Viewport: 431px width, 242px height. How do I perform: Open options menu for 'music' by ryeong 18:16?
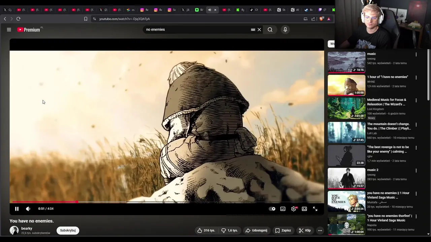tap(416, 54)
